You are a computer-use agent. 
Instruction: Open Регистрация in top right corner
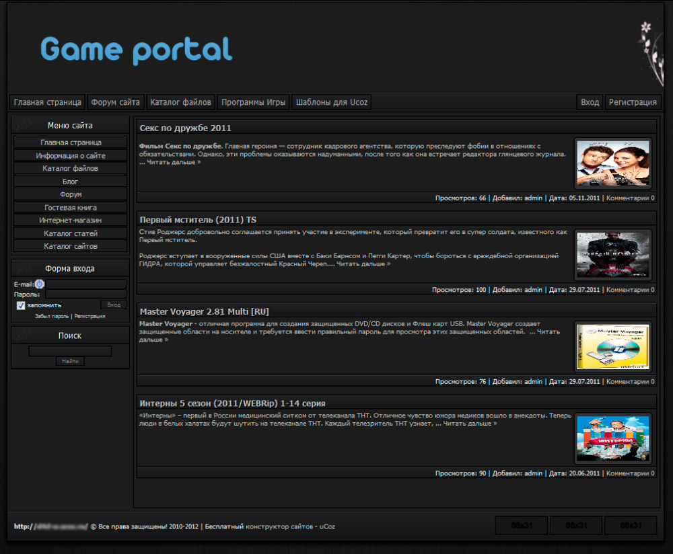[632, 102]
